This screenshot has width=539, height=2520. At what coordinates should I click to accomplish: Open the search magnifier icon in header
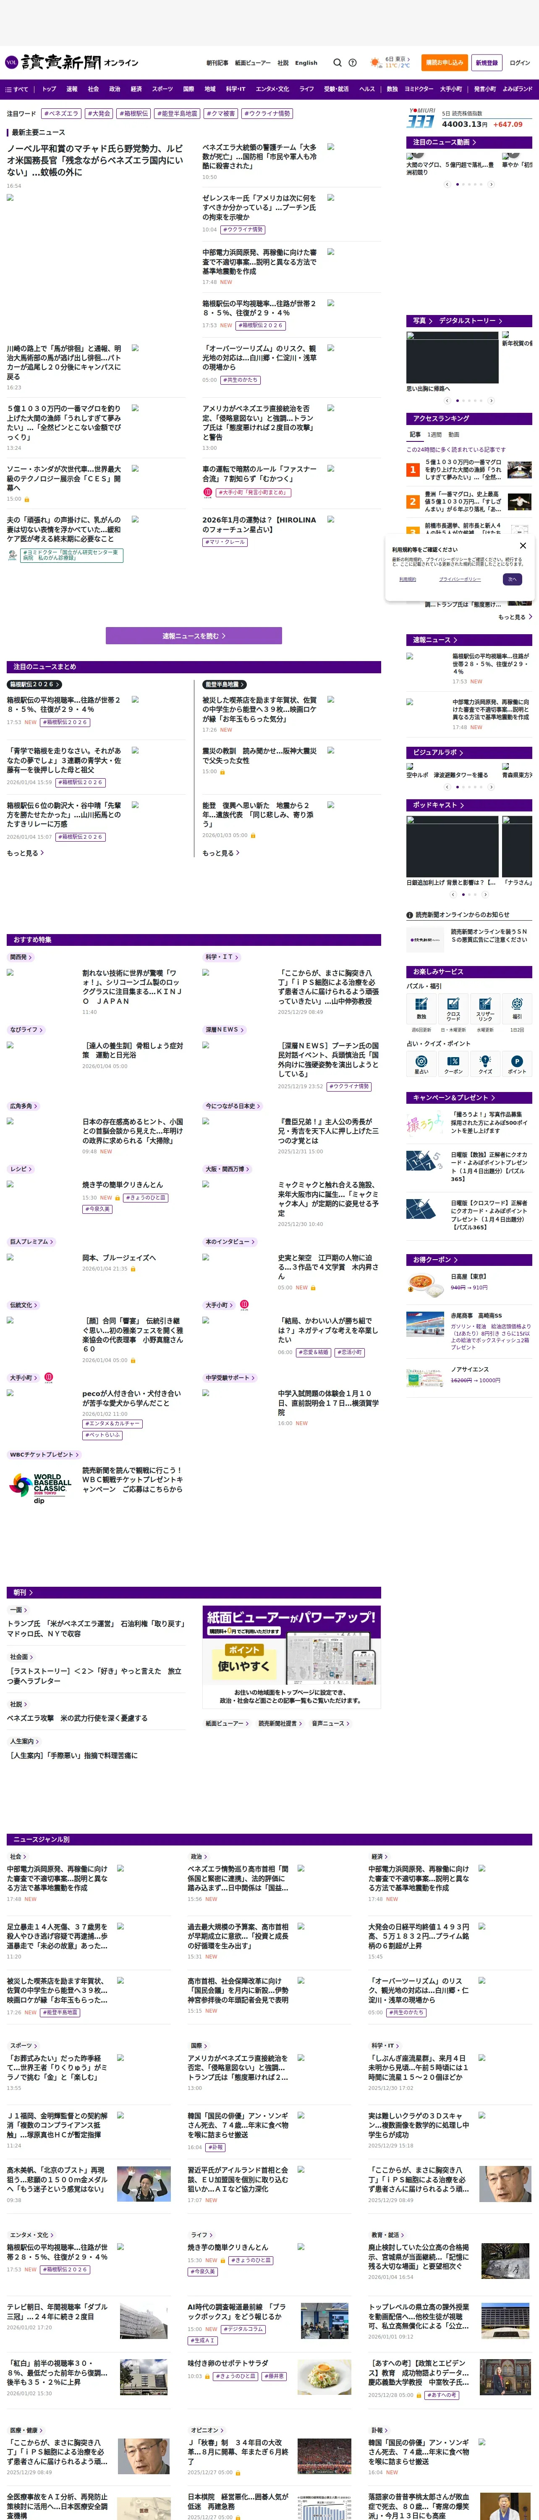[x=338, y=63]
